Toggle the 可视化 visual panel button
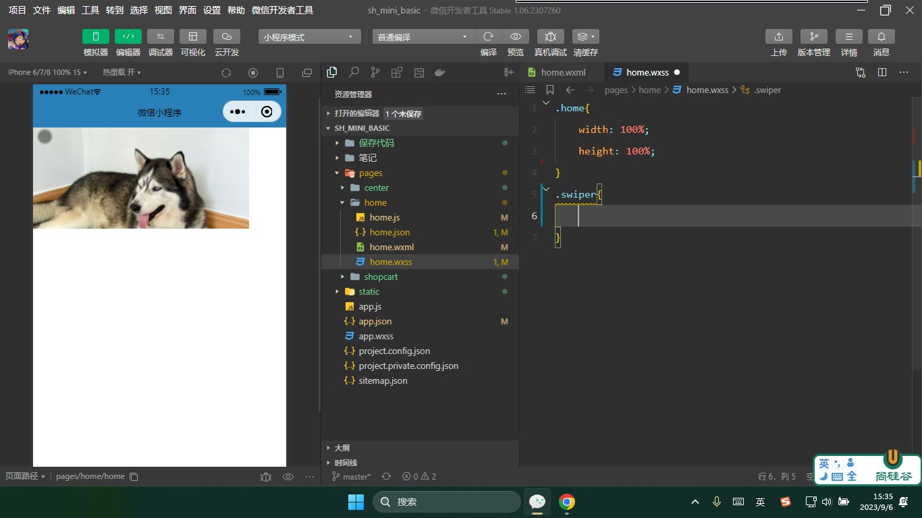922x518 pixels. tap(193, 36)
